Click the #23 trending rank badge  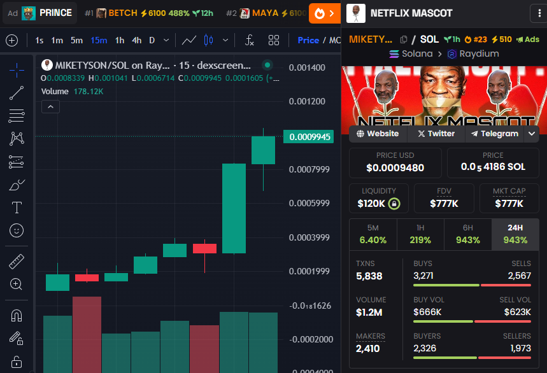pyautogui.click(x=476, y=39)
